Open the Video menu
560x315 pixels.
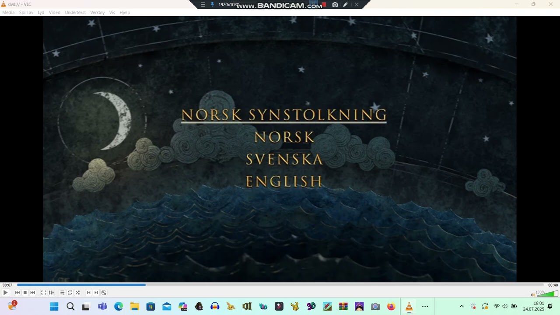(55, 12)
